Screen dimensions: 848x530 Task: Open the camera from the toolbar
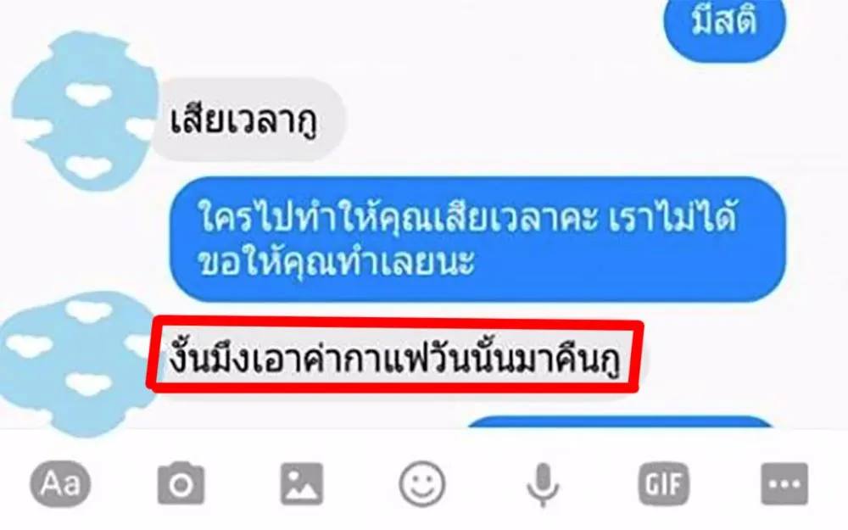(x=181, y=483)
